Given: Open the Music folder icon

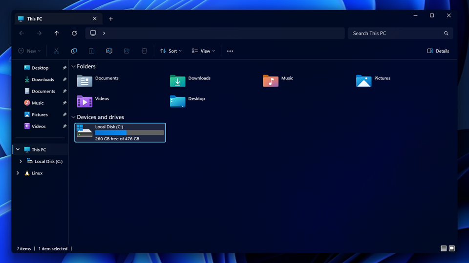Looking at the screenshot, I should (271, 80).
